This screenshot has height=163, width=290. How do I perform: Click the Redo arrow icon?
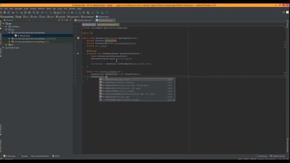pyautogui.click(x=17, y=13)
